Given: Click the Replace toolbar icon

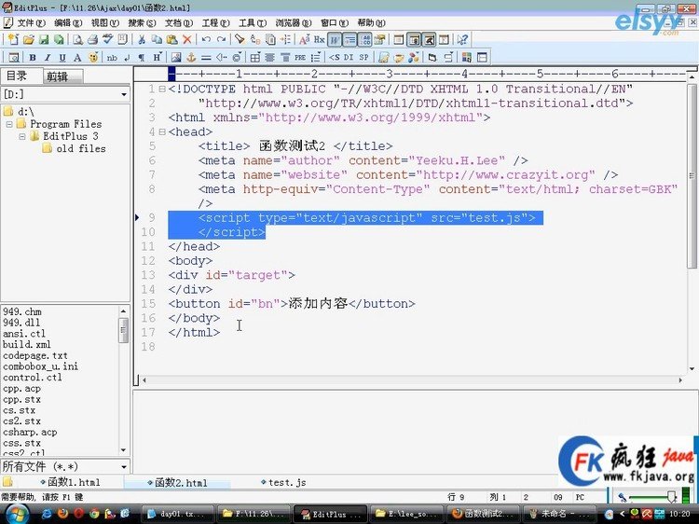Looking at the screenshot, I should [x=255, y=40].
